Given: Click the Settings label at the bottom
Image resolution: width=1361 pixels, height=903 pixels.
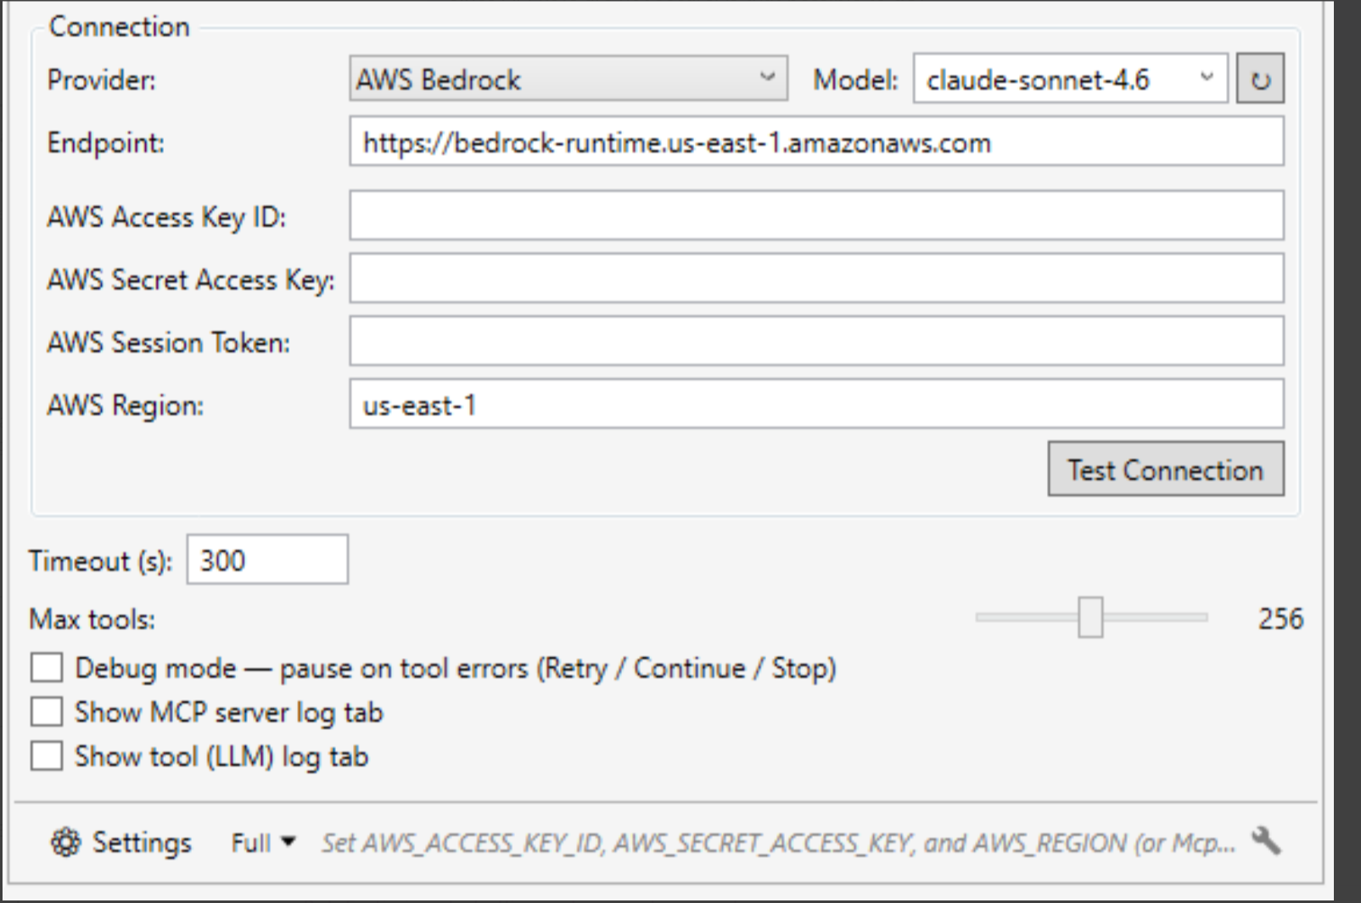Looking at the screenshot, I should tap(142, 842).
